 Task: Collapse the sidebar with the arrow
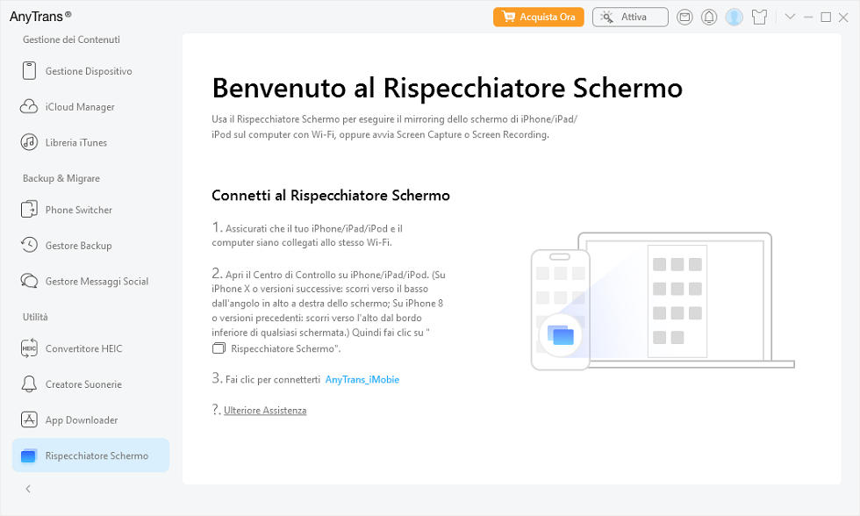27,489
